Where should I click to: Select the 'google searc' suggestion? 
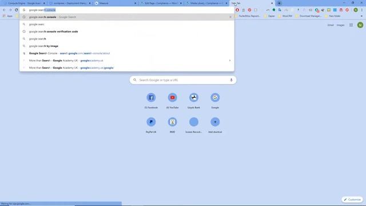click(x=127, y=24)
